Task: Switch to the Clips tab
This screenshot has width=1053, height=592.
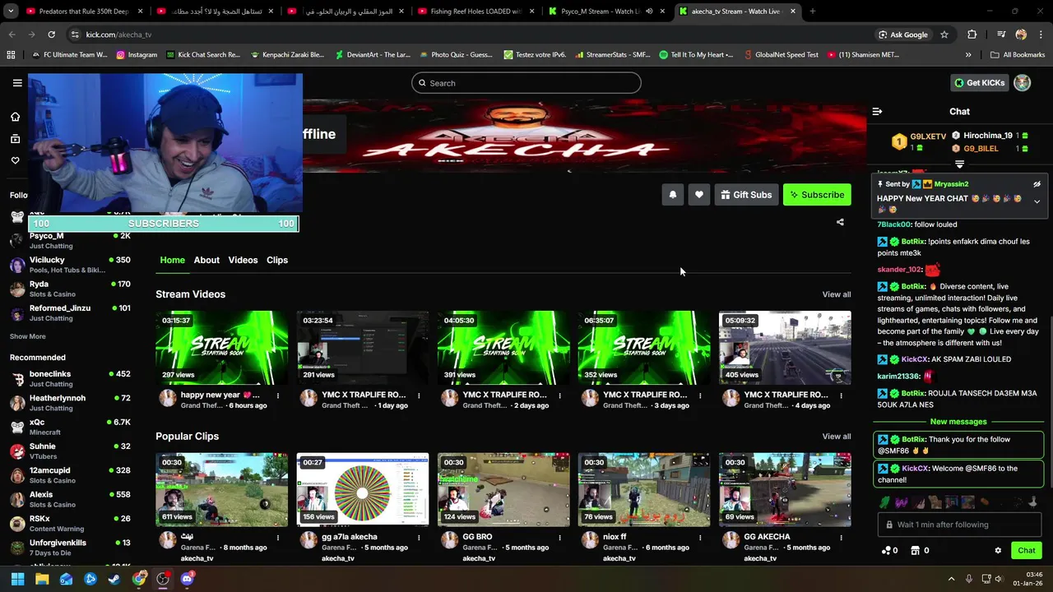Action: coord(277,260)
